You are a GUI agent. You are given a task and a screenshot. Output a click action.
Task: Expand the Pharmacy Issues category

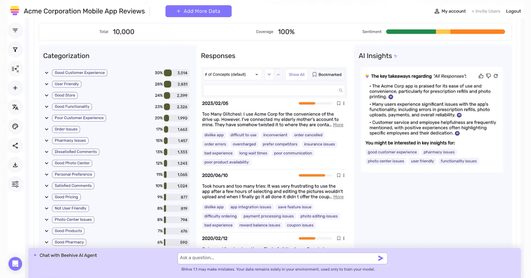tap(46, 141)
